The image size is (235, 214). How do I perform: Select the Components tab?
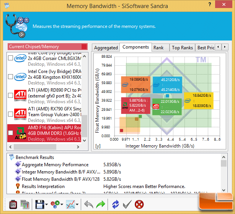pos(135,47)
